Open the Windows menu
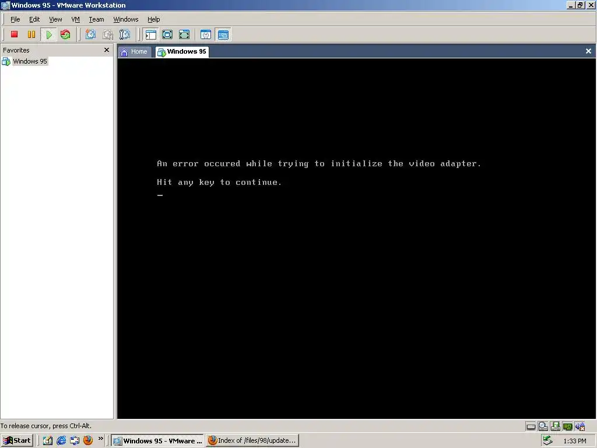Screen dimensions: 597x448 126,19
